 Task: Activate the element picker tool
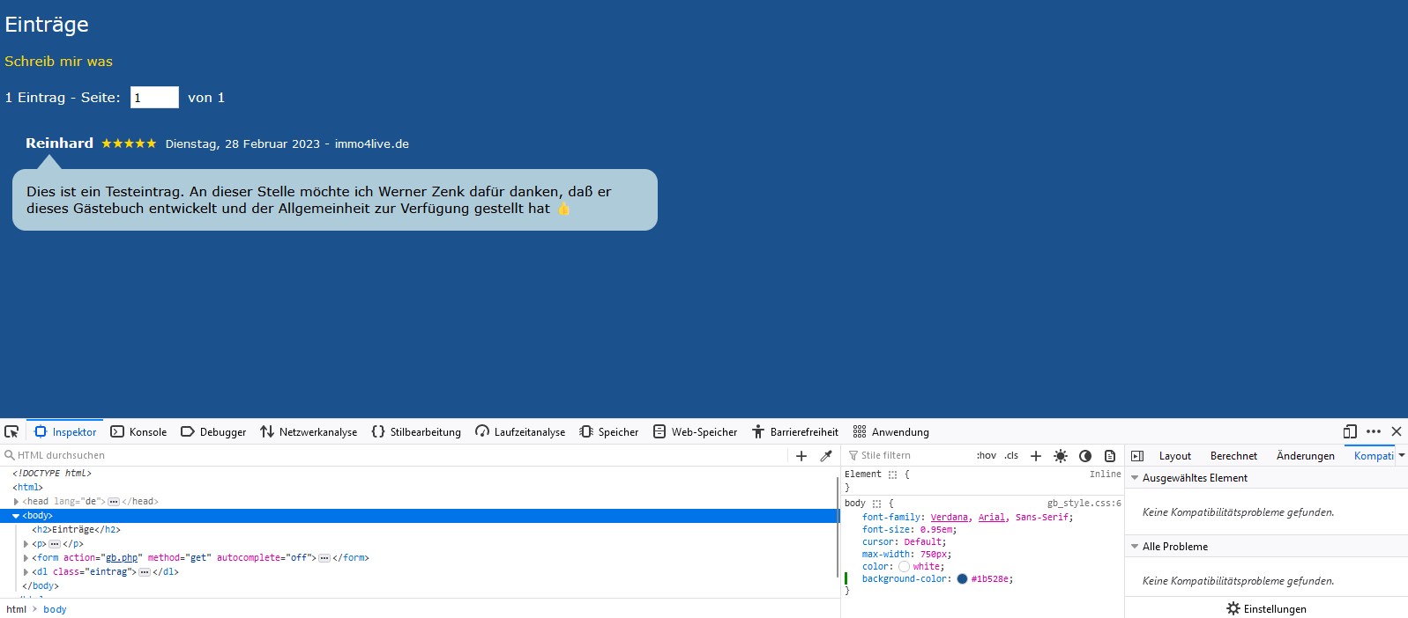coord(11,431)
